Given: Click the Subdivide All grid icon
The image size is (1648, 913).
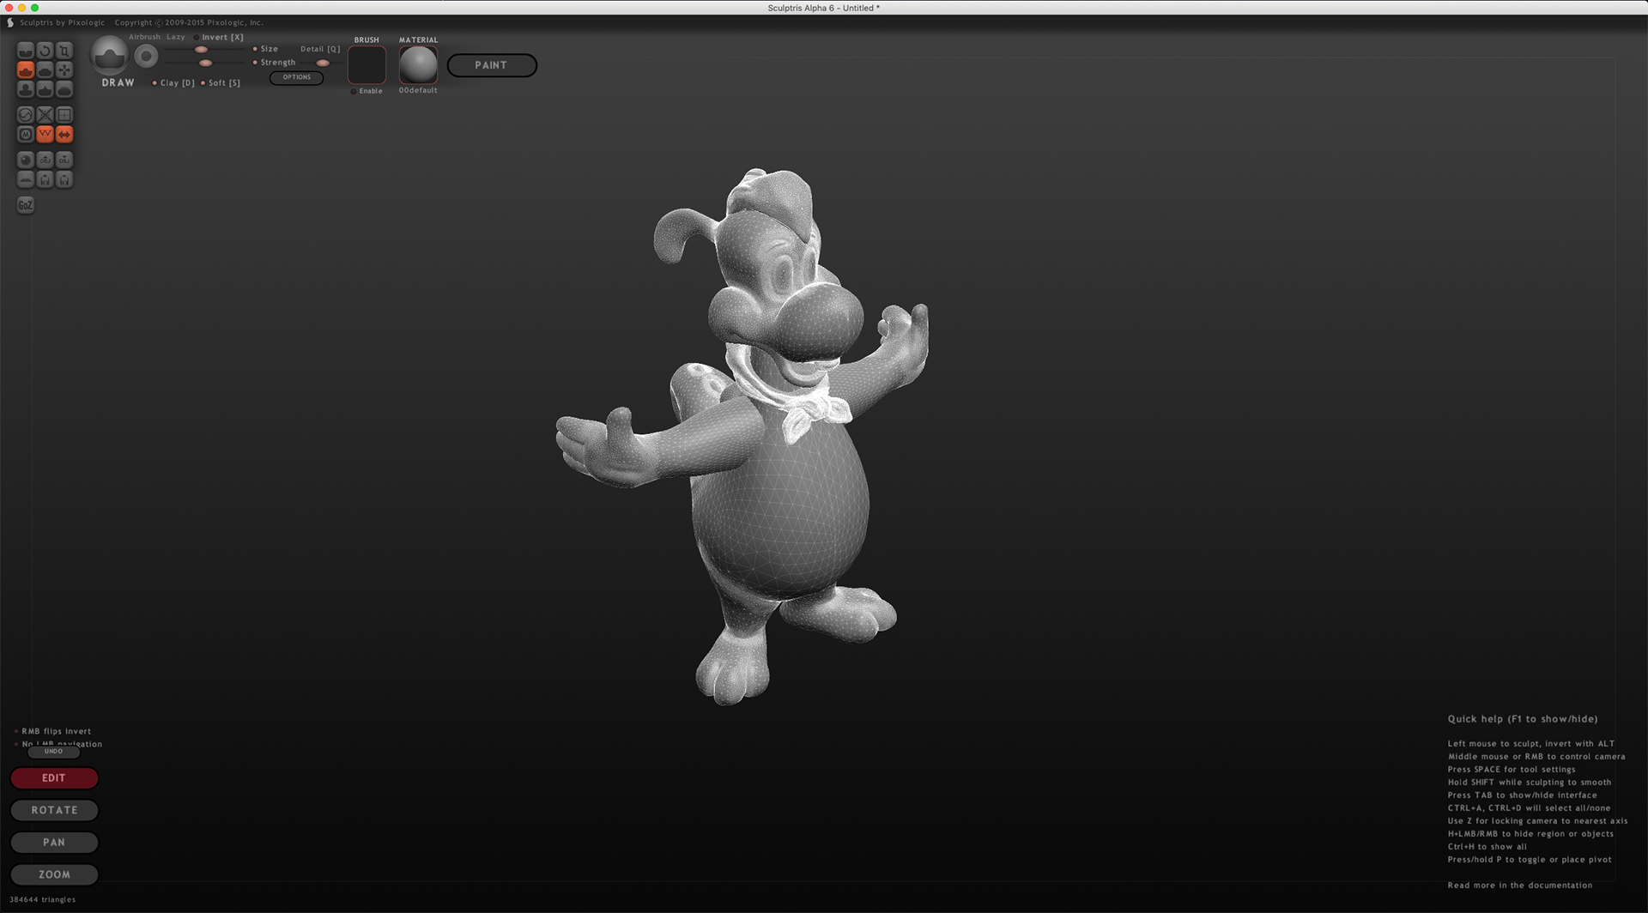Looking at the screenshot, I should click(x=64, y=115).
